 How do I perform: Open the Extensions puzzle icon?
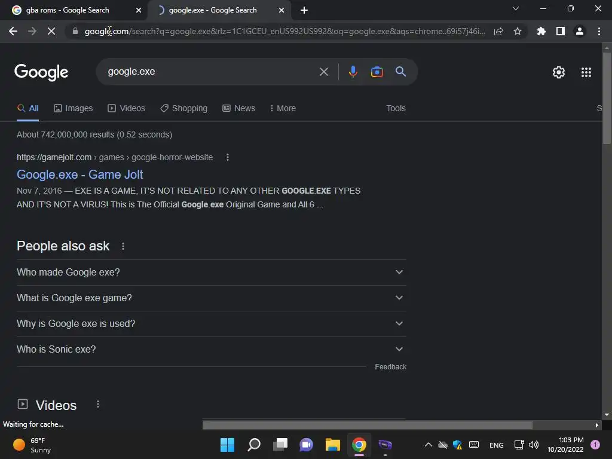point(541,31)
